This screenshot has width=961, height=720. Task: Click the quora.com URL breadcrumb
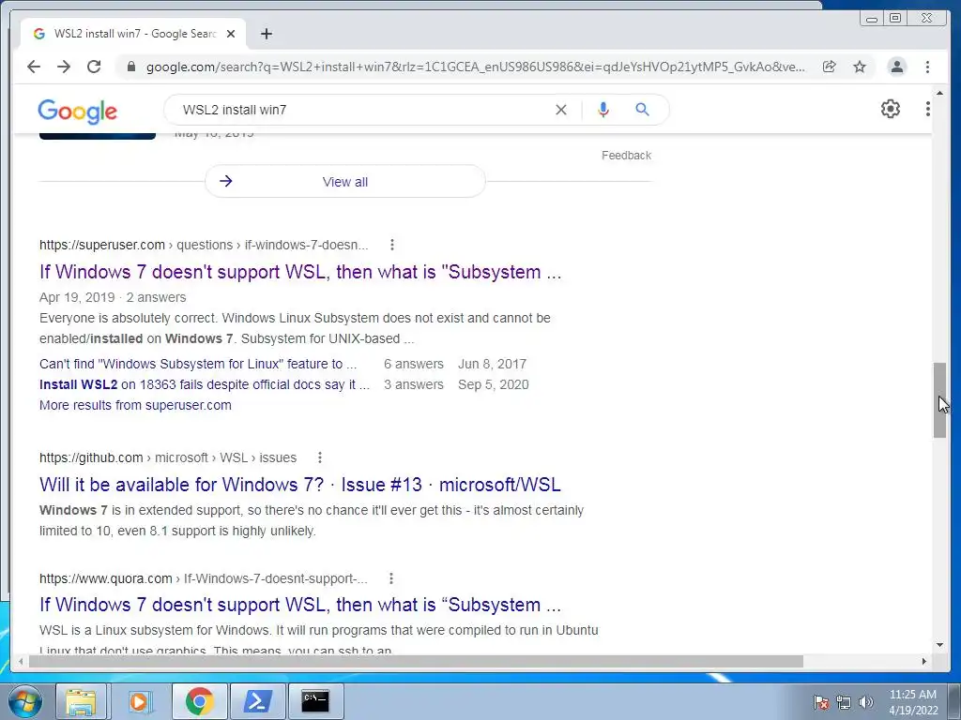point(204,578)
